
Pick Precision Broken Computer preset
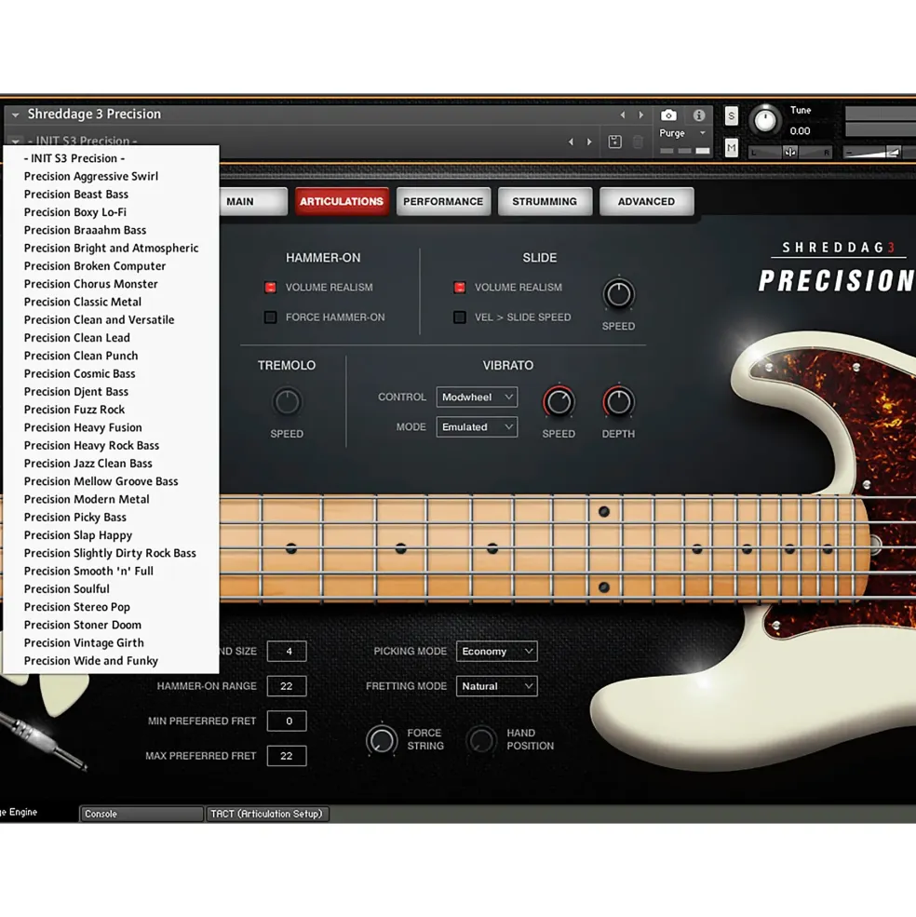pyautogui.click(x=111, y=266)
